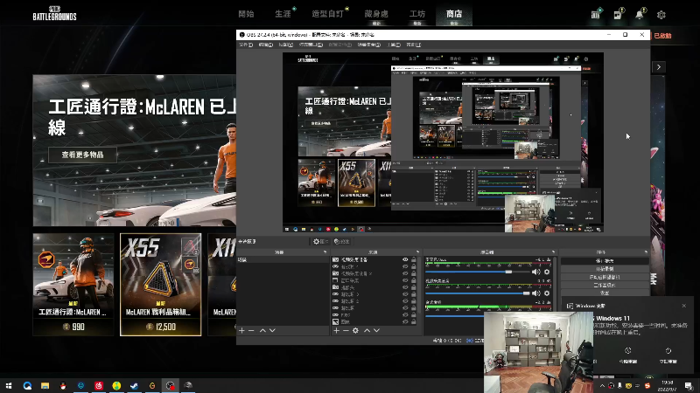Image resolution: width=700 pixels, height=393 pixels.
Task: Open OBS File menu
Action: (246, 45)
